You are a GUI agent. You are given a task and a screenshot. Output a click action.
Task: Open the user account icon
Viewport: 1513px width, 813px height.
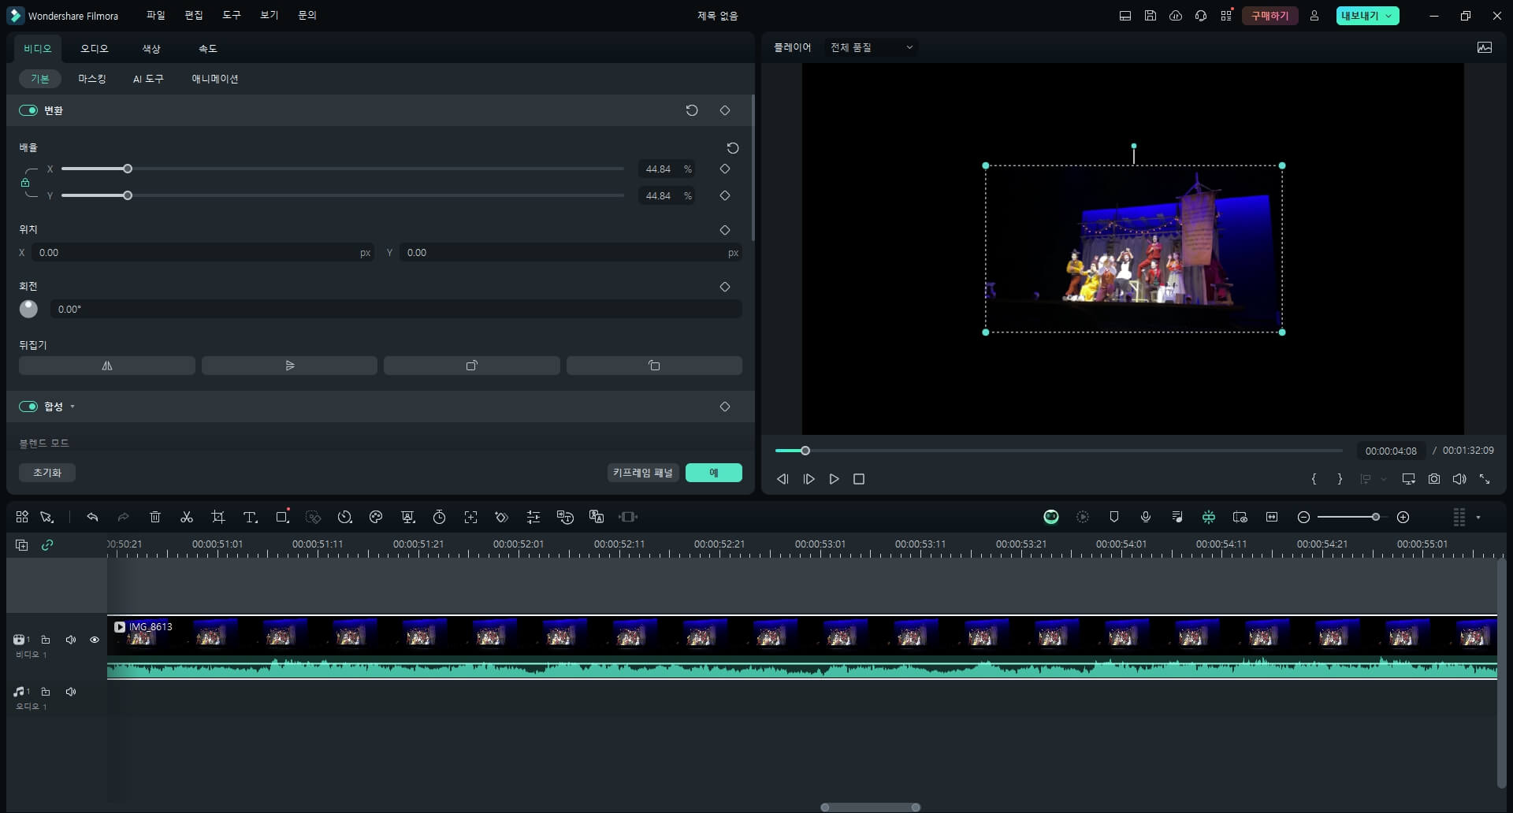pyautogui.click(x=1314, y=16)
